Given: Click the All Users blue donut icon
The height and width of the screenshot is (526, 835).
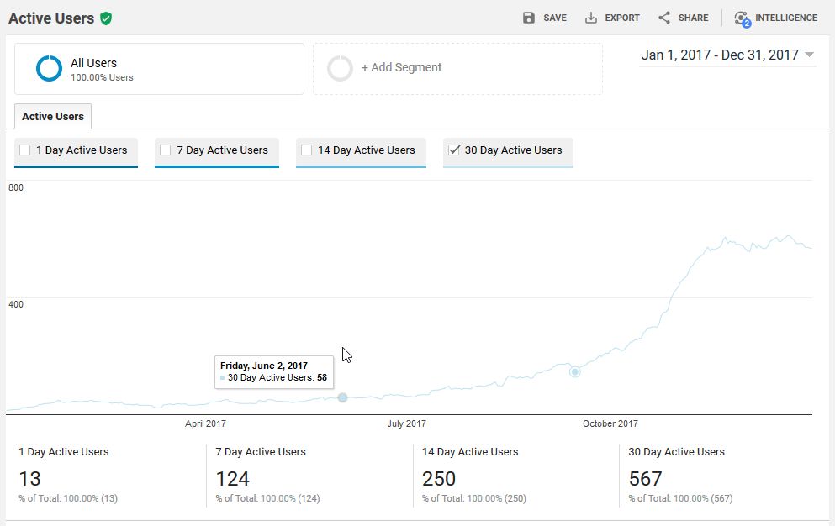Looking at the screenshot, I should pos(49,69).
